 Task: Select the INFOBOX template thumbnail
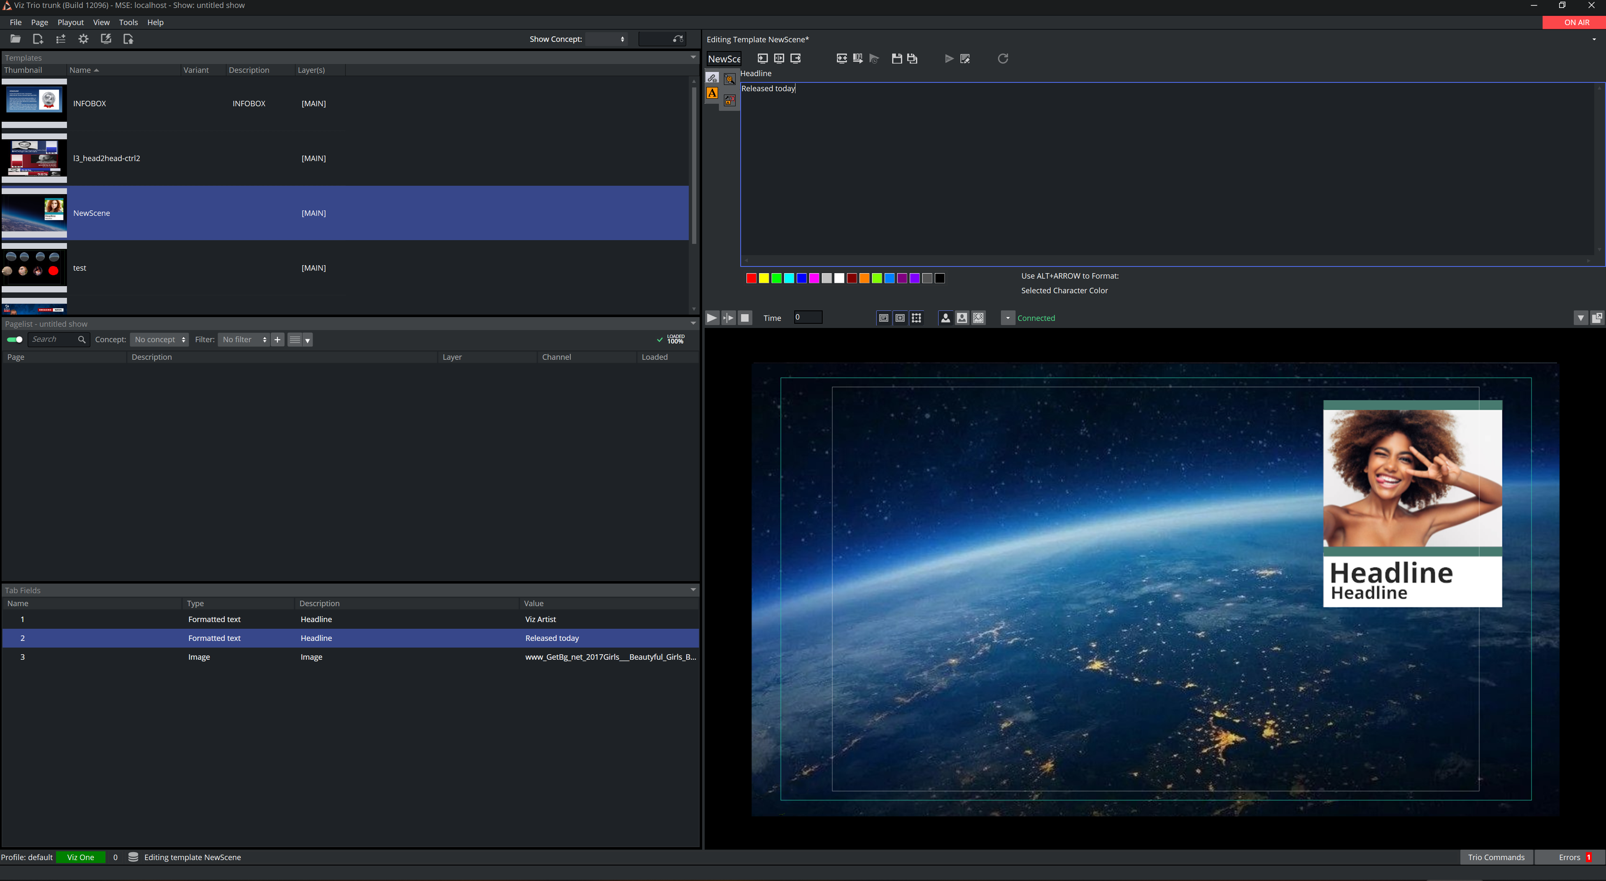tap(34, 100)
